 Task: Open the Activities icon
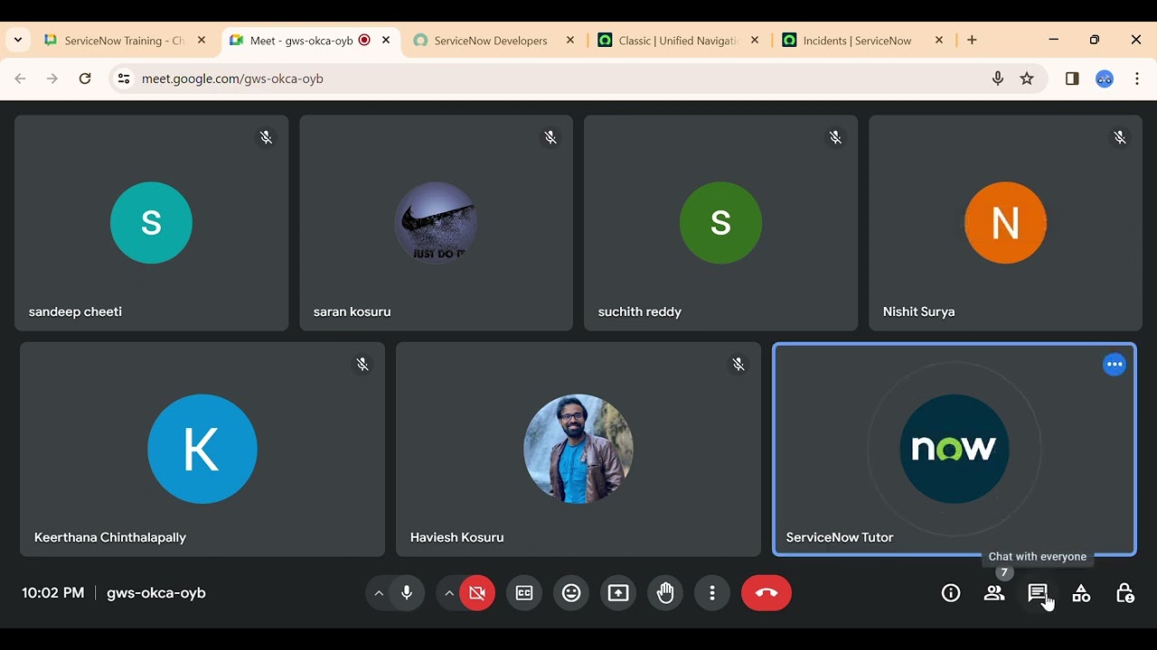point(1081,593)
